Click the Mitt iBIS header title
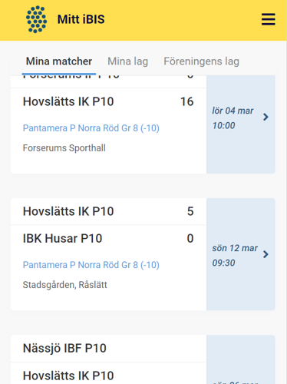This screenshot has width=287, height=384. (81, 19)
